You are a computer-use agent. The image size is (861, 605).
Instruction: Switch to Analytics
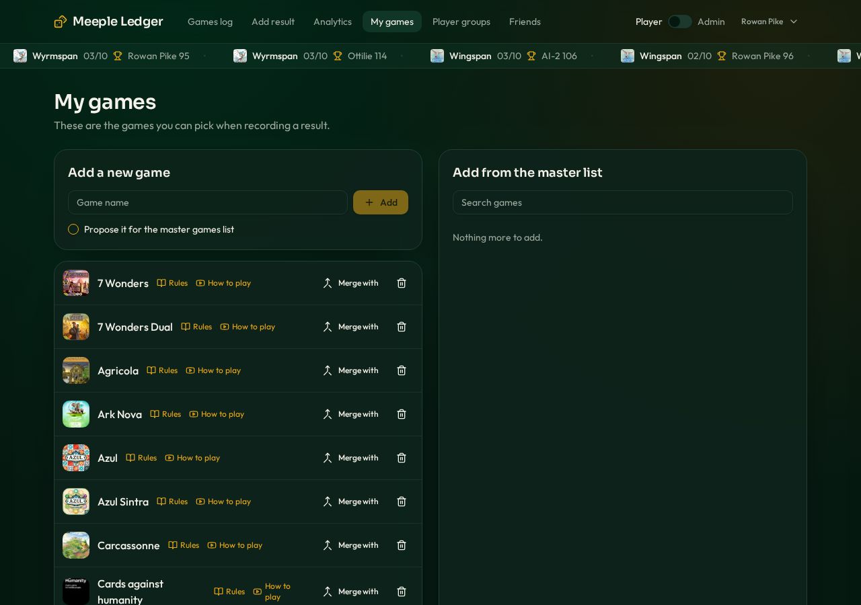[332, 22]
